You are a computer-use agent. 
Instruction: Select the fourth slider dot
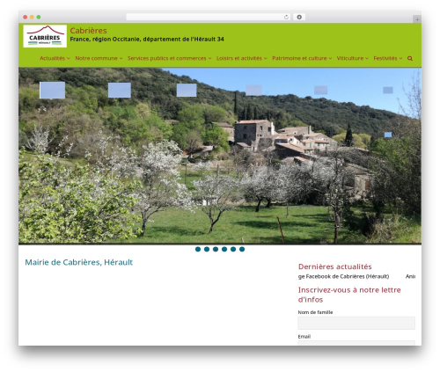pos(224,249)
